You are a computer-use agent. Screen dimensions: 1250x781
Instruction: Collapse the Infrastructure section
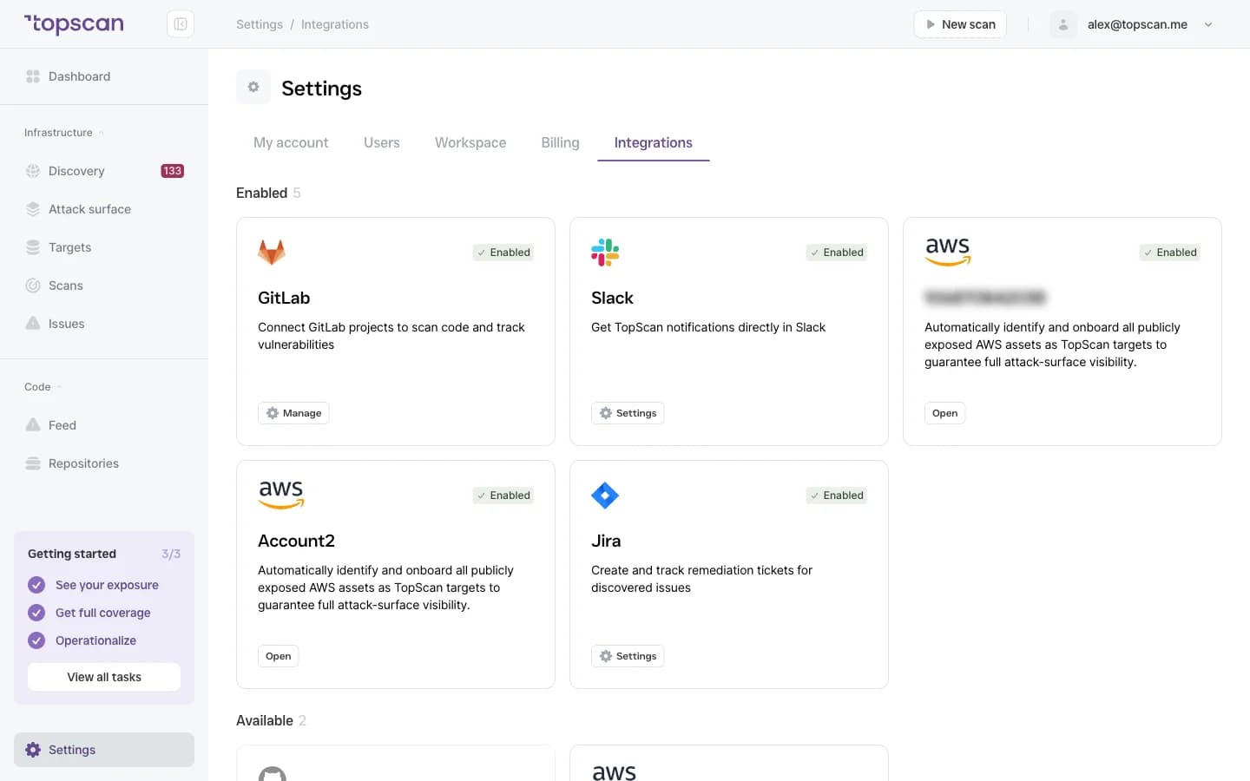[x=64, y=133]
